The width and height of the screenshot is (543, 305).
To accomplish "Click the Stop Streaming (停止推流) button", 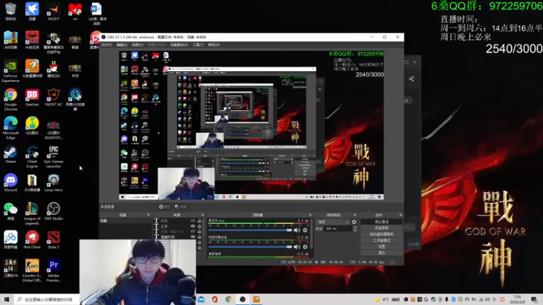I will point(381,222).
